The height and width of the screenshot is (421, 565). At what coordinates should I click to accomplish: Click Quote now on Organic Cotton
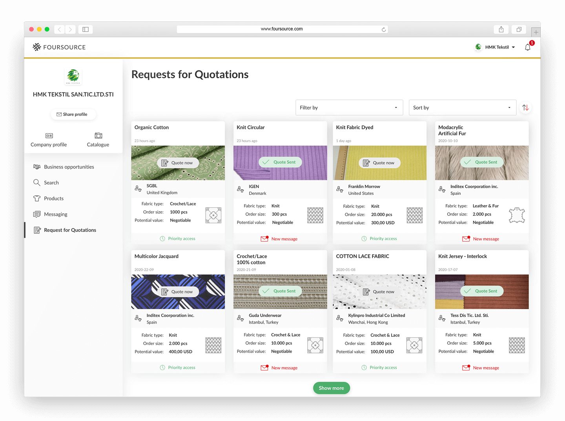coord(178,163)
